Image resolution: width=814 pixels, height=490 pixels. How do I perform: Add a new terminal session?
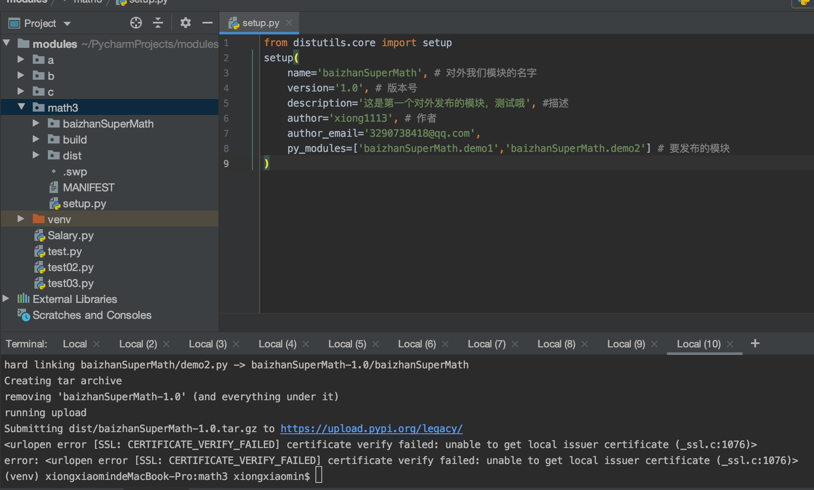point(755,344)
